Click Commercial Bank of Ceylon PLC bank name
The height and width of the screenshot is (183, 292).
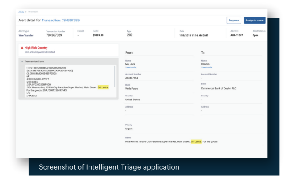pyautogui.click(x=220, y=88)
